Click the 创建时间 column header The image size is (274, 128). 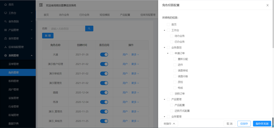point(82,45)
